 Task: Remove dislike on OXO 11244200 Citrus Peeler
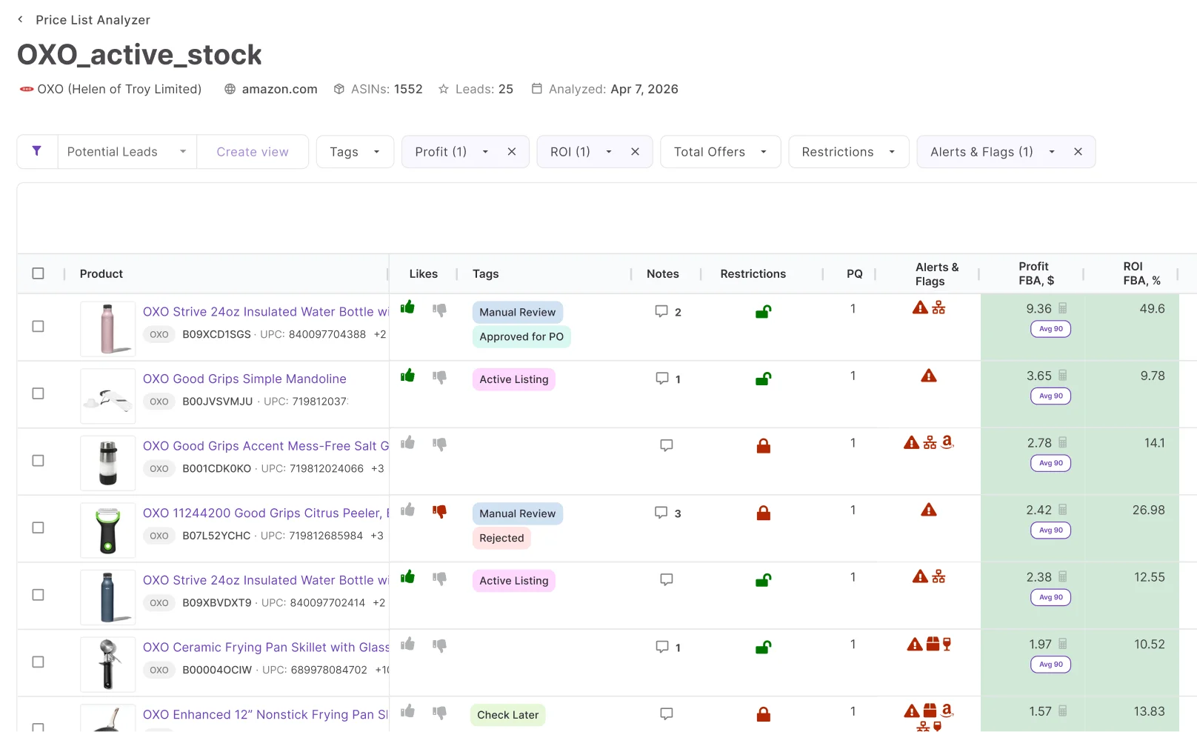[439, 511]
